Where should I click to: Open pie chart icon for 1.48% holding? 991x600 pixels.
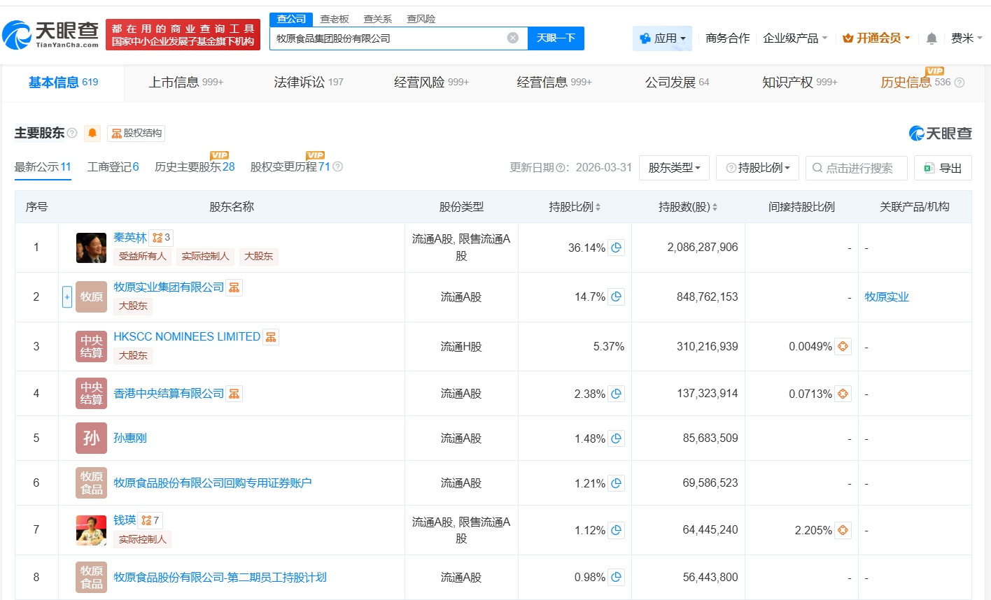(x=616, y=438)
